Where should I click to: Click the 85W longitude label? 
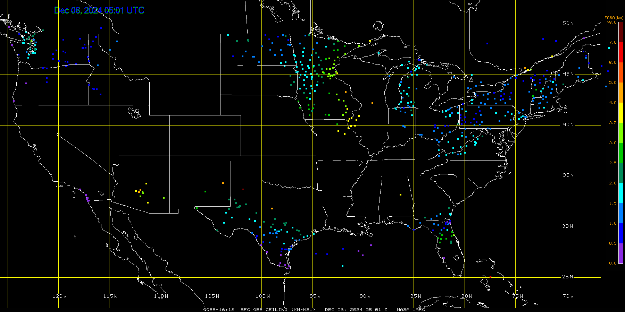(416, 296)
